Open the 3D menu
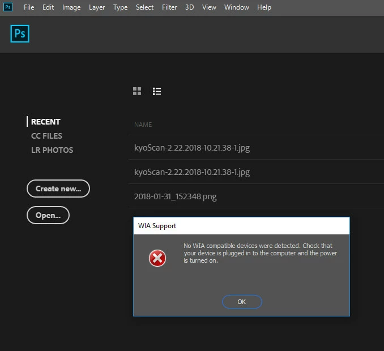This screenshot has height=351, width=384. [x=189, y=7]
